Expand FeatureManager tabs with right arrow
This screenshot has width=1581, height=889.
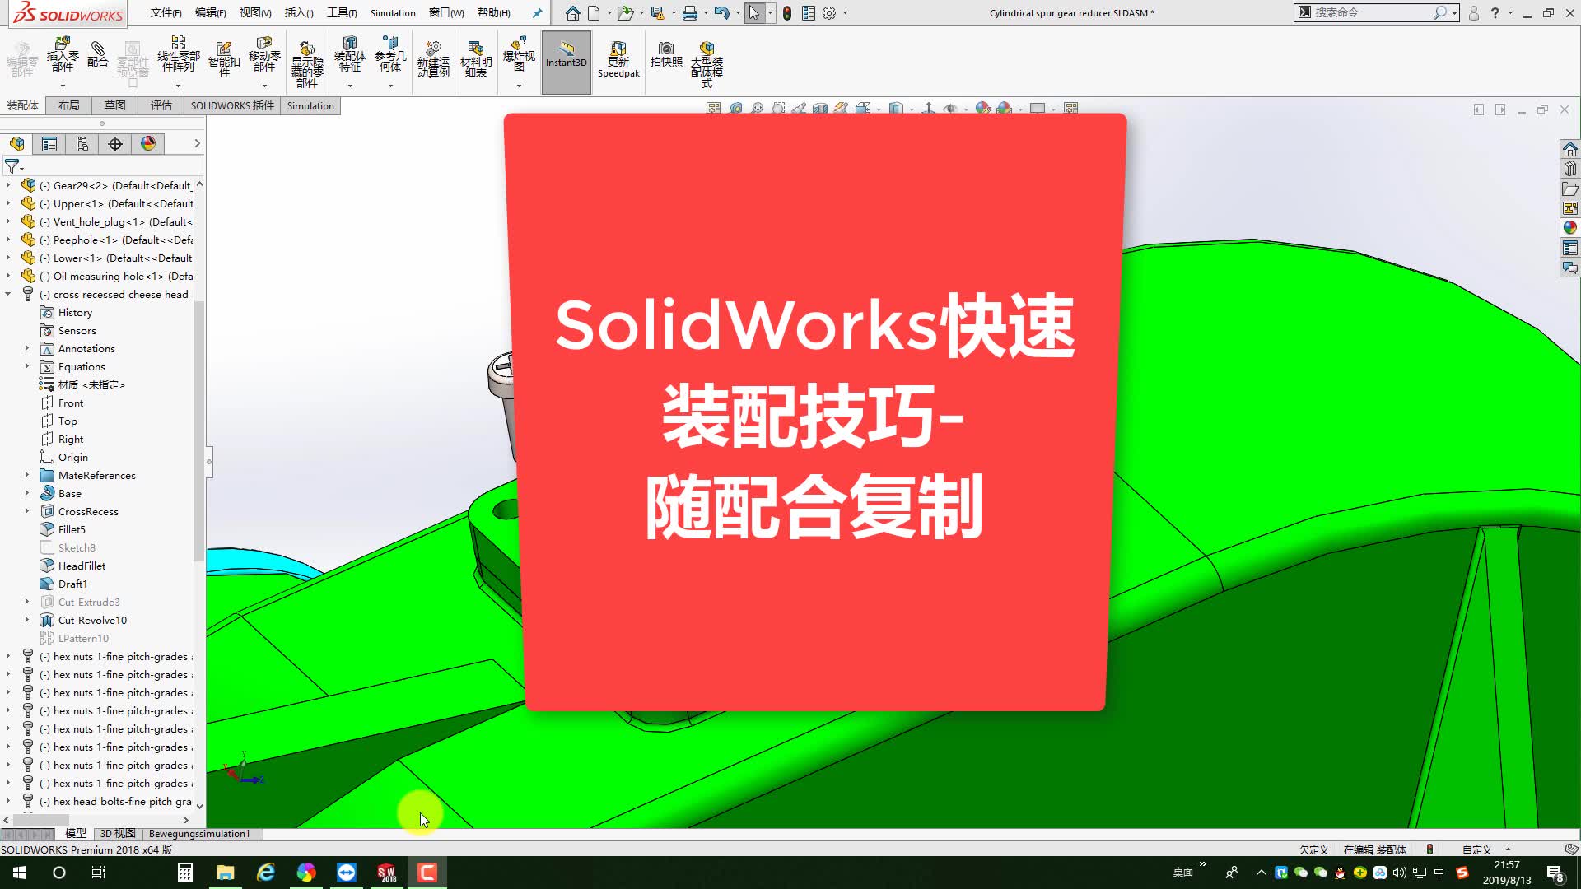(x=197, y=144)
